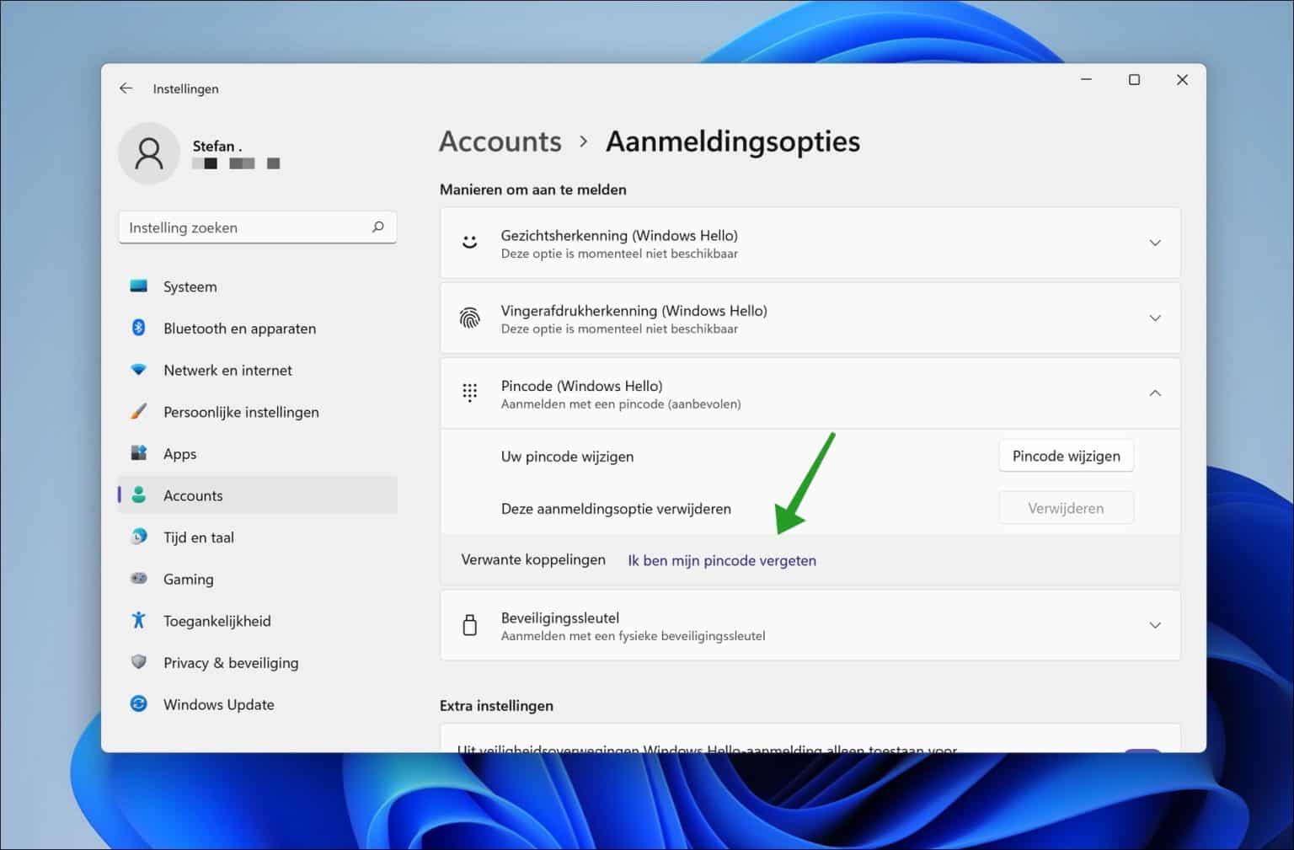Click the back arrow at the top left
This screenshot has width=1294, height=850.
click(126, 88)
